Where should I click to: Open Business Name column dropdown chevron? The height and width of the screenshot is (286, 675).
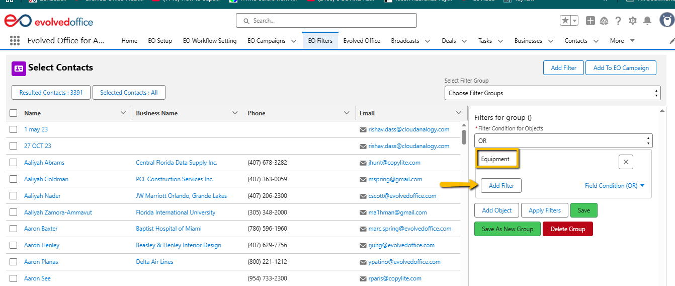pos(235,113)
